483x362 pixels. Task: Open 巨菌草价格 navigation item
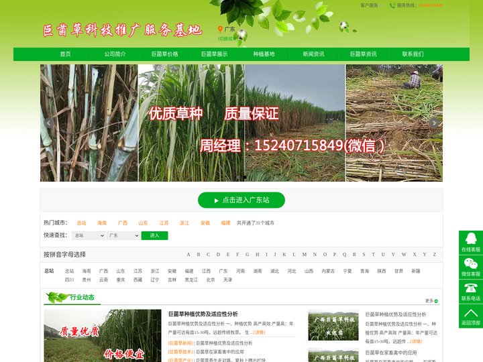coord(165,54)
